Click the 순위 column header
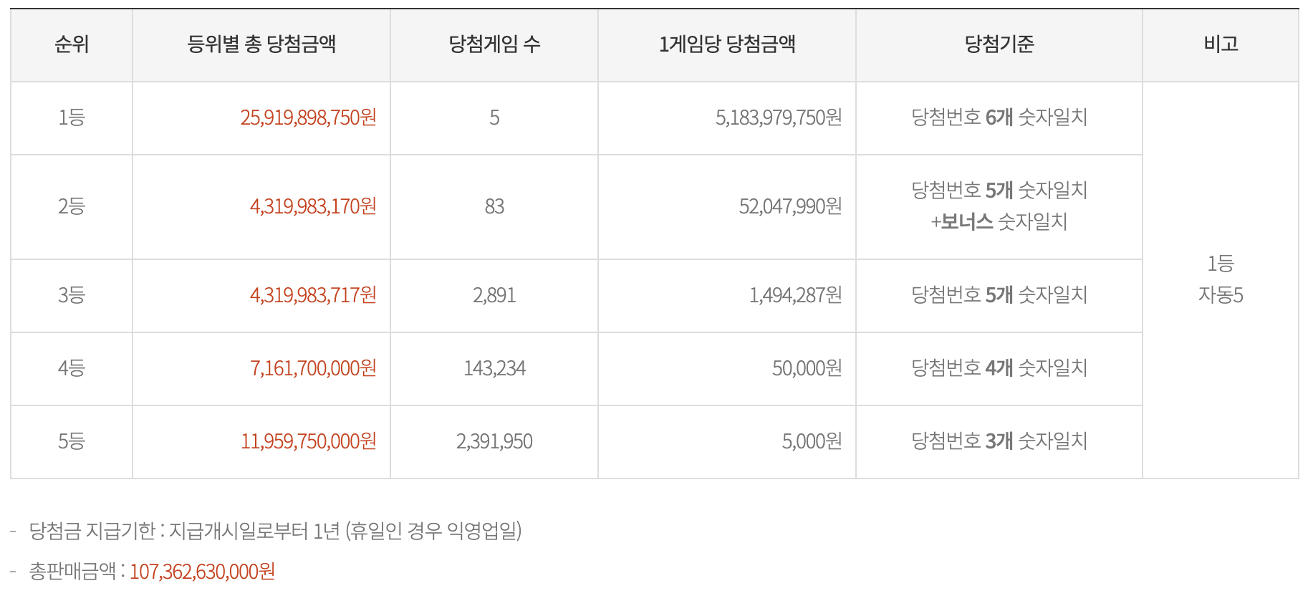 [72, 44]
